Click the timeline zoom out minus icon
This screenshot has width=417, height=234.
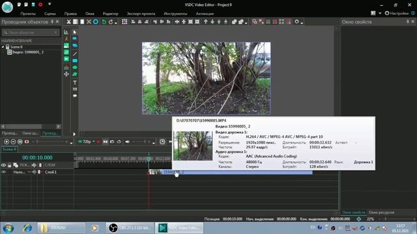[13, 142]
